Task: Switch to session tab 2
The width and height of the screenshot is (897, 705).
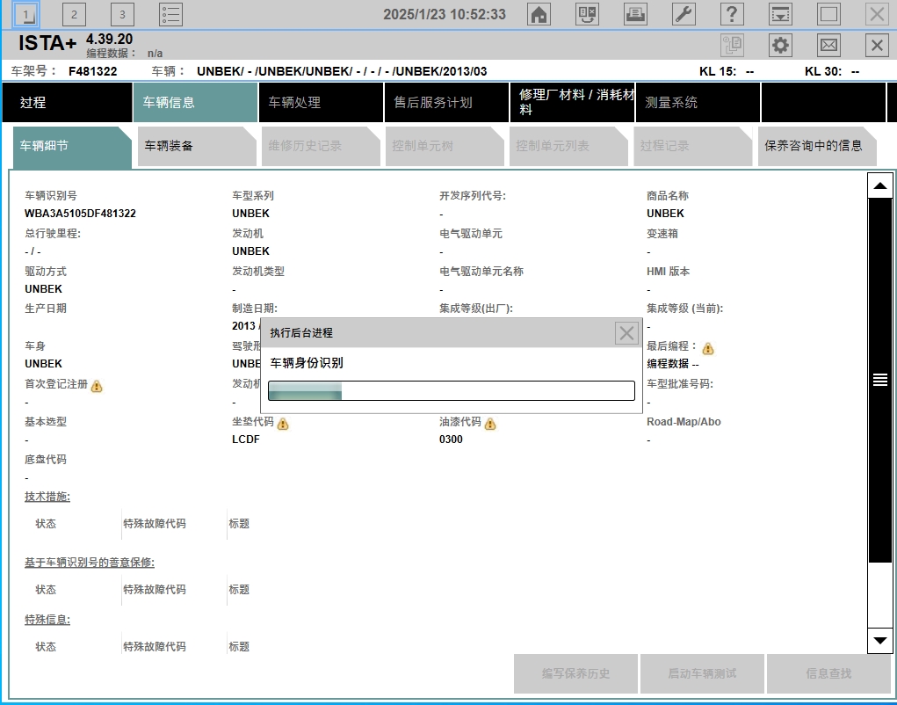Action: pos(74,14)
